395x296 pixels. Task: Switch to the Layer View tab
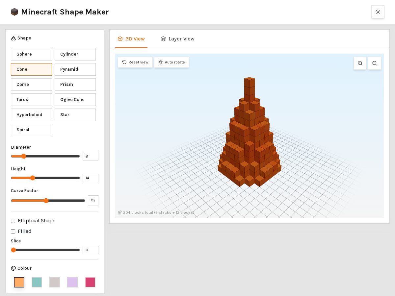tap(177, 39)
